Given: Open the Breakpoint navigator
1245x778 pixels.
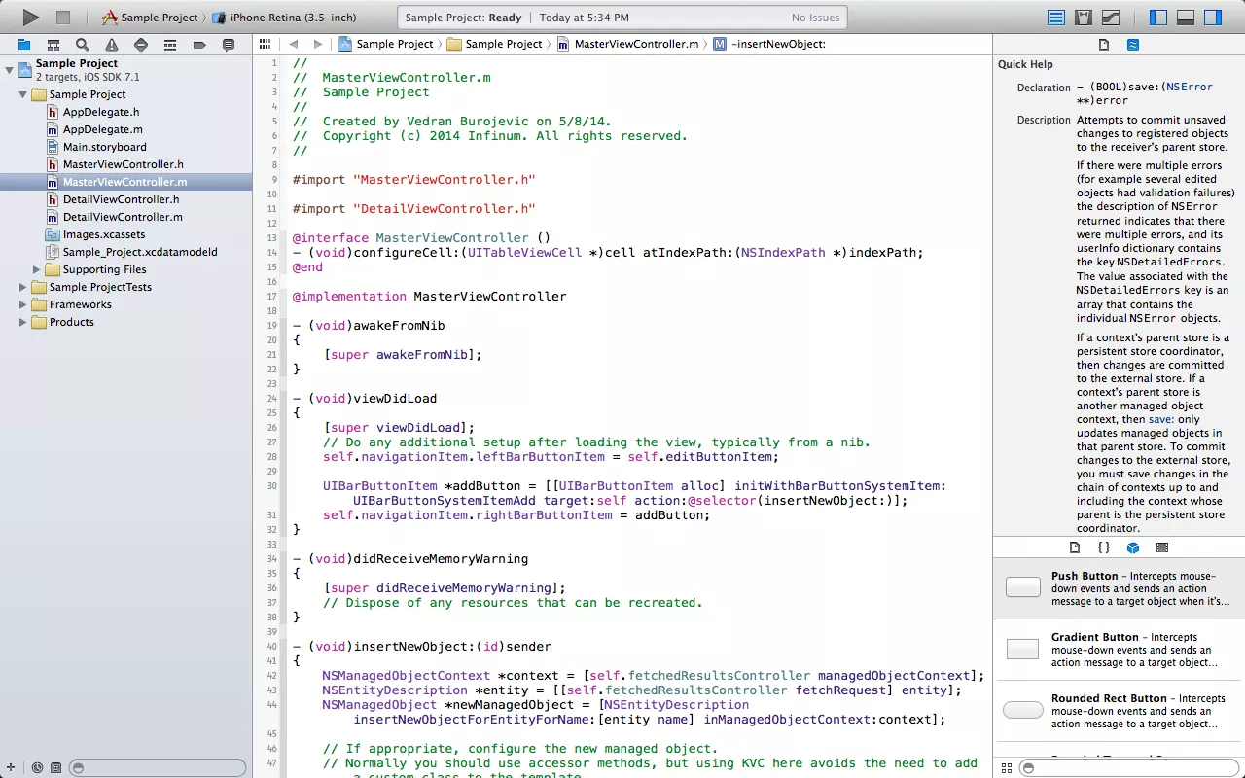Looking at the screenshot, I should (199, 45).
